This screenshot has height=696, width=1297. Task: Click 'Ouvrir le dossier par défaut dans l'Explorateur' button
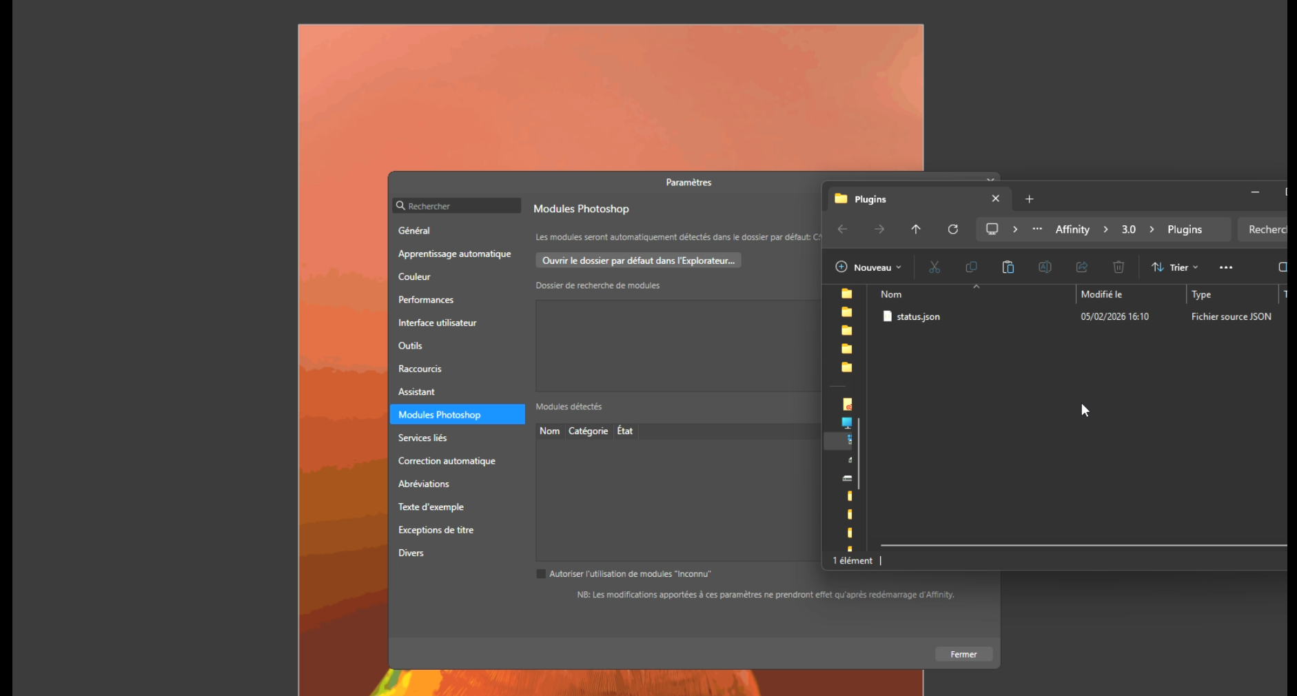click(638, 260)
